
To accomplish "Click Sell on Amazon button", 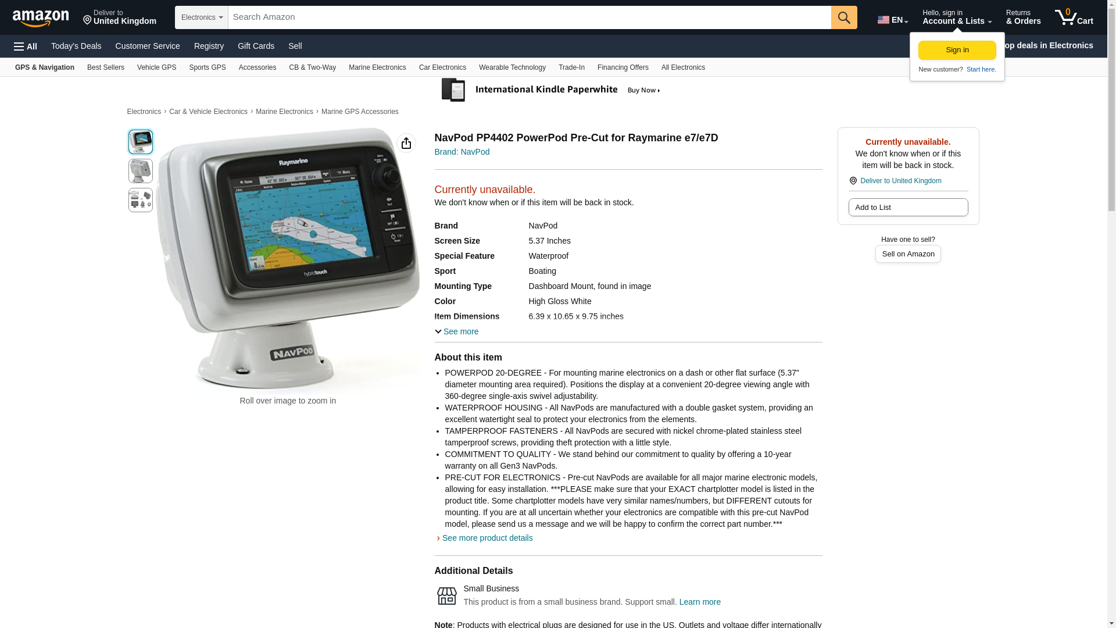I will pyautogui.click(x=908, y=254).
